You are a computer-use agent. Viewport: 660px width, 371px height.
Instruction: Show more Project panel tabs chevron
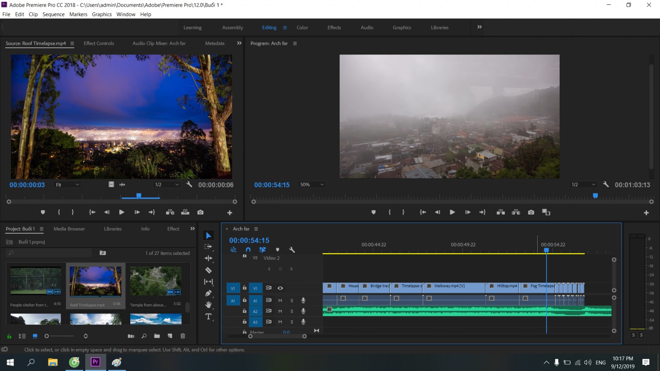click(192, 229)
